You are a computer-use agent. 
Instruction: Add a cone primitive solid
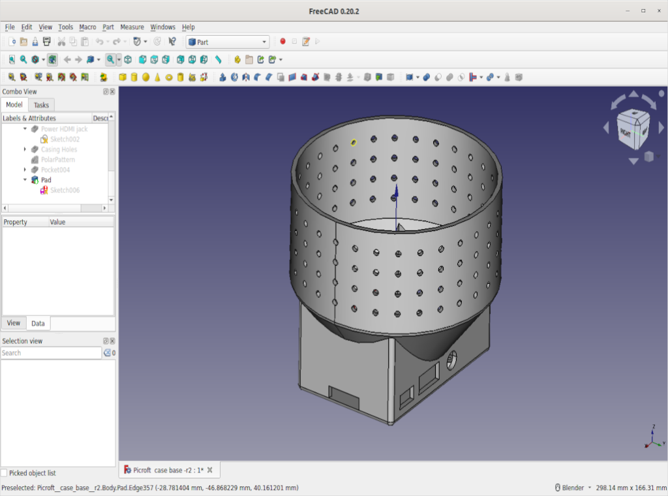(157, 77)
